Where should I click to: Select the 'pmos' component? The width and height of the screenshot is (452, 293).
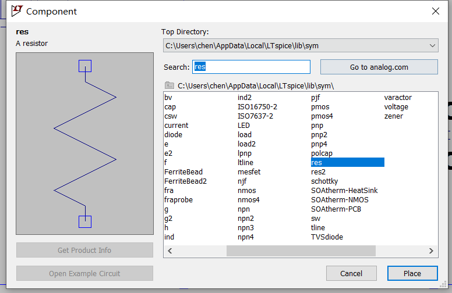(x=320, y=107)
